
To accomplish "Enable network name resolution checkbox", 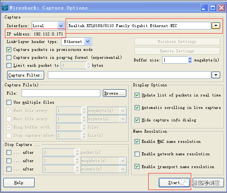I will (x=137, y=154).
